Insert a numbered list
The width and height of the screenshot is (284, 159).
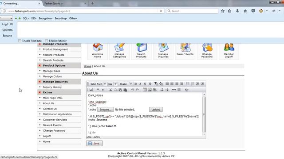pyautogui.click(x=193, y=84)
